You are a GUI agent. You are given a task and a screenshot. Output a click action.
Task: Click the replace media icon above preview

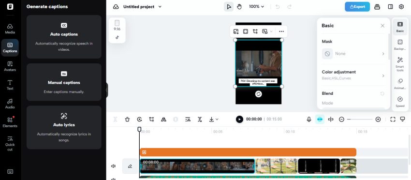click(236, 31)
